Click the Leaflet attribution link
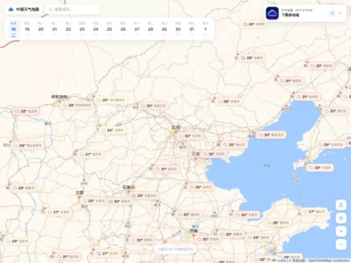The image size is (351, 263). (x=279, y=260)
